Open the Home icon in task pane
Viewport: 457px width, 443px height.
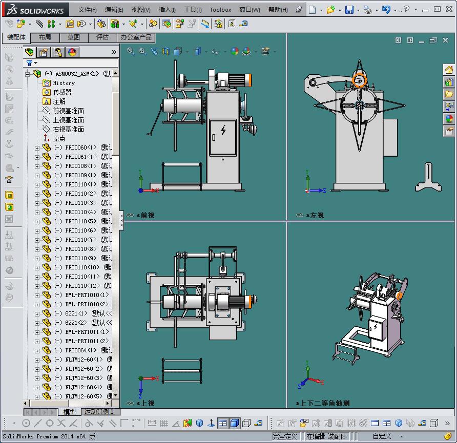tap(449, 70)
